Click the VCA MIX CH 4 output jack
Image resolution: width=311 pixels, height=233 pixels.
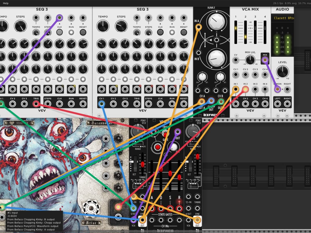pyautogui.click(x=265, y=104)
